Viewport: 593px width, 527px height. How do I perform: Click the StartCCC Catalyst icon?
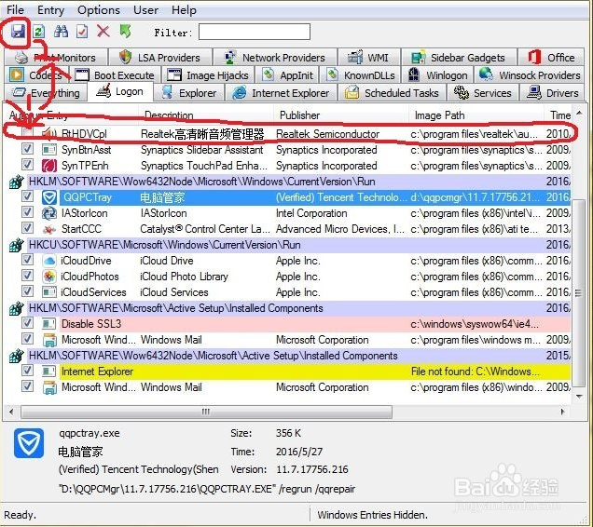49,229
